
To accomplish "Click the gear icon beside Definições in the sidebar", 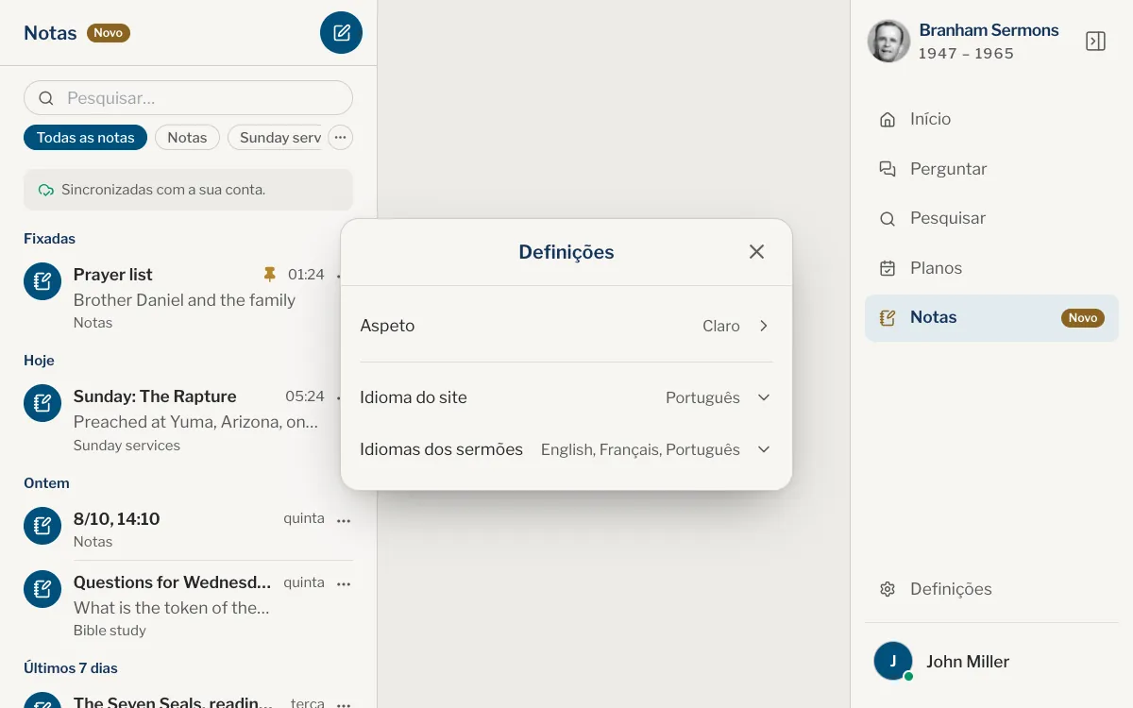I will (888, 589).
